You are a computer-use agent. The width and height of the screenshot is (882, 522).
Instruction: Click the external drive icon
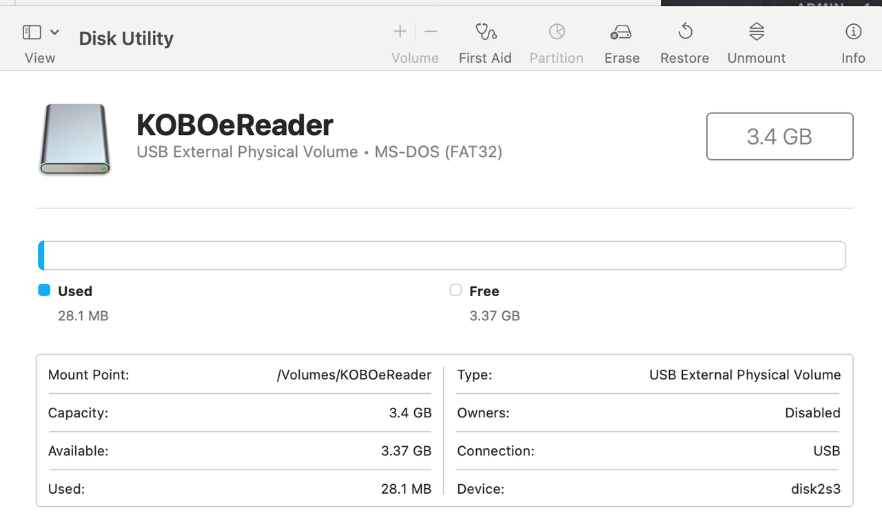[x=75, y=139]
